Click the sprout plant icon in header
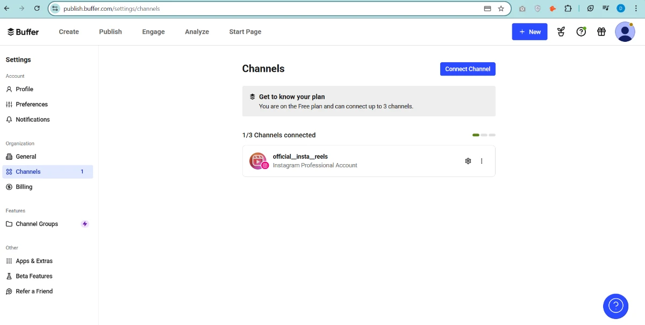 [x=561, y=32]
